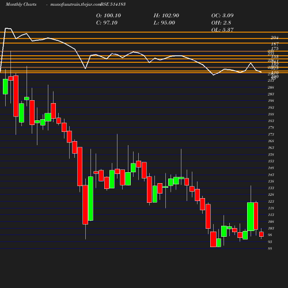Click the munafasutrain.tbrjar.com source label
The width and height of the screenshot is (288, 288).
[x=75, y=4]
